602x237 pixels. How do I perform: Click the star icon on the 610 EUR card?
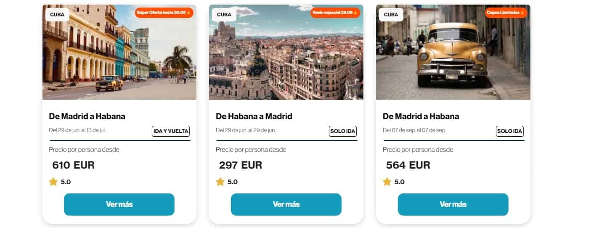pyautogui.click(x=53, y=182)
